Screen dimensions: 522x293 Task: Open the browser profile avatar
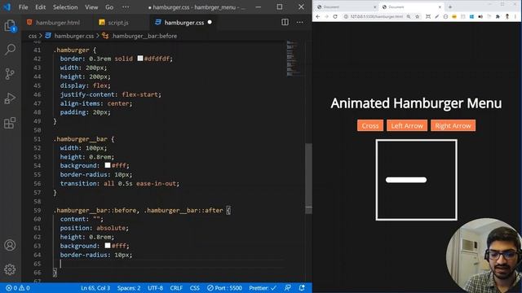coord(507,16)
